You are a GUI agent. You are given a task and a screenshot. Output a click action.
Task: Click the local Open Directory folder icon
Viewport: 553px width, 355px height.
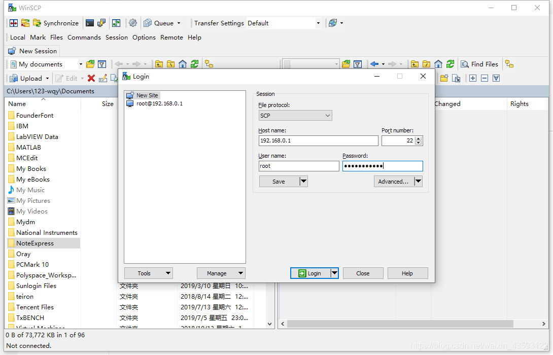90,64
